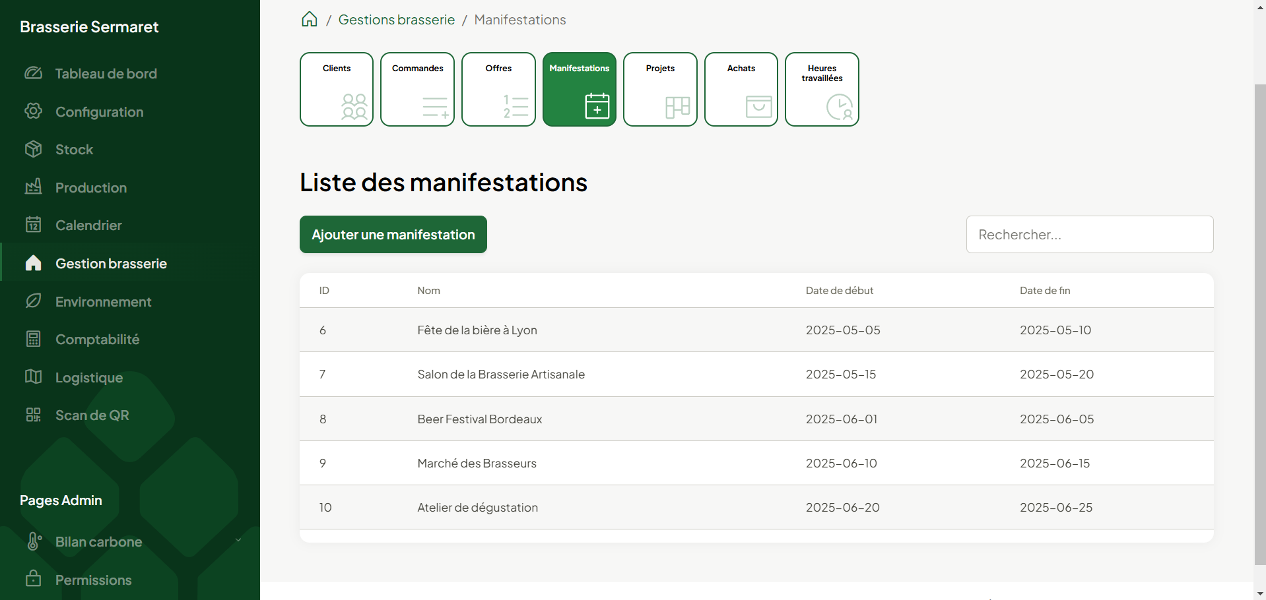This screenshot has width=1266, height=600.
Task: Select the Environnement leaf icon
Action: [x=33, y=301]
